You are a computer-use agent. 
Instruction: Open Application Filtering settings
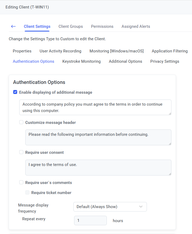tap(170, 51)
